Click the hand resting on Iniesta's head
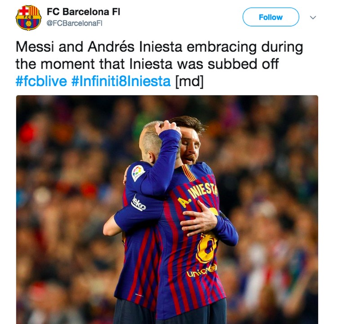 coord(168,127)
